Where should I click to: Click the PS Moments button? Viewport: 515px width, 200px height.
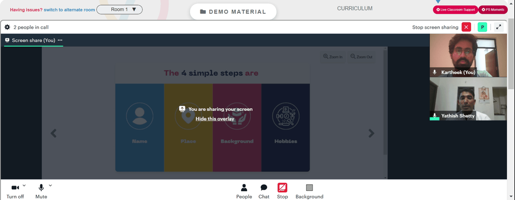(x=493, y=10)
